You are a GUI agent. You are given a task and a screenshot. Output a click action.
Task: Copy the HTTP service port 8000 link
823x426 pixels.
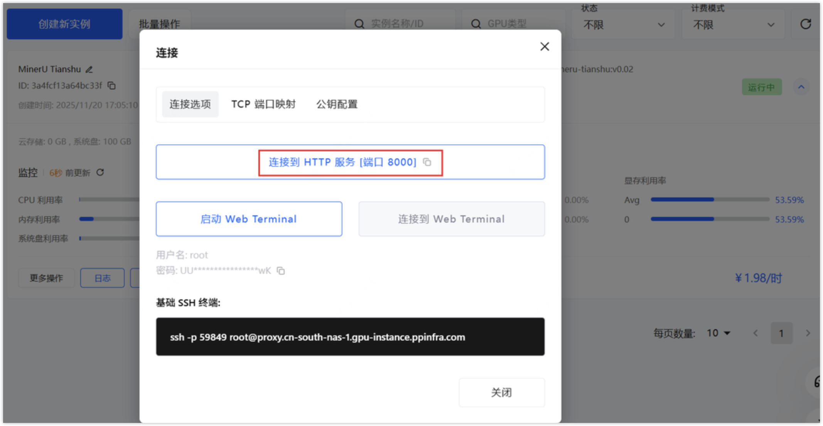[427, 162]
